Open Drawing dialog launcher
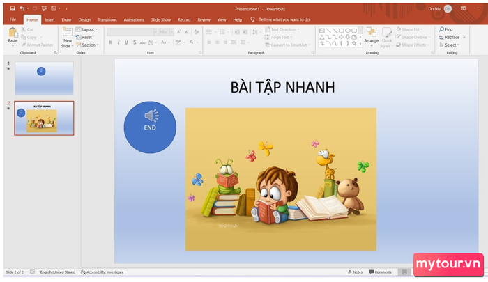 [x=432, y=52]
